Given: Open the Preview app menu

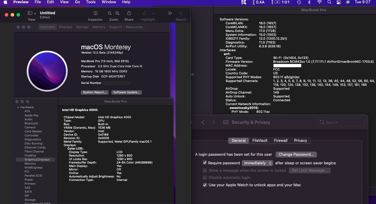Looking at the screenshot, I should (x=21, y=2).
